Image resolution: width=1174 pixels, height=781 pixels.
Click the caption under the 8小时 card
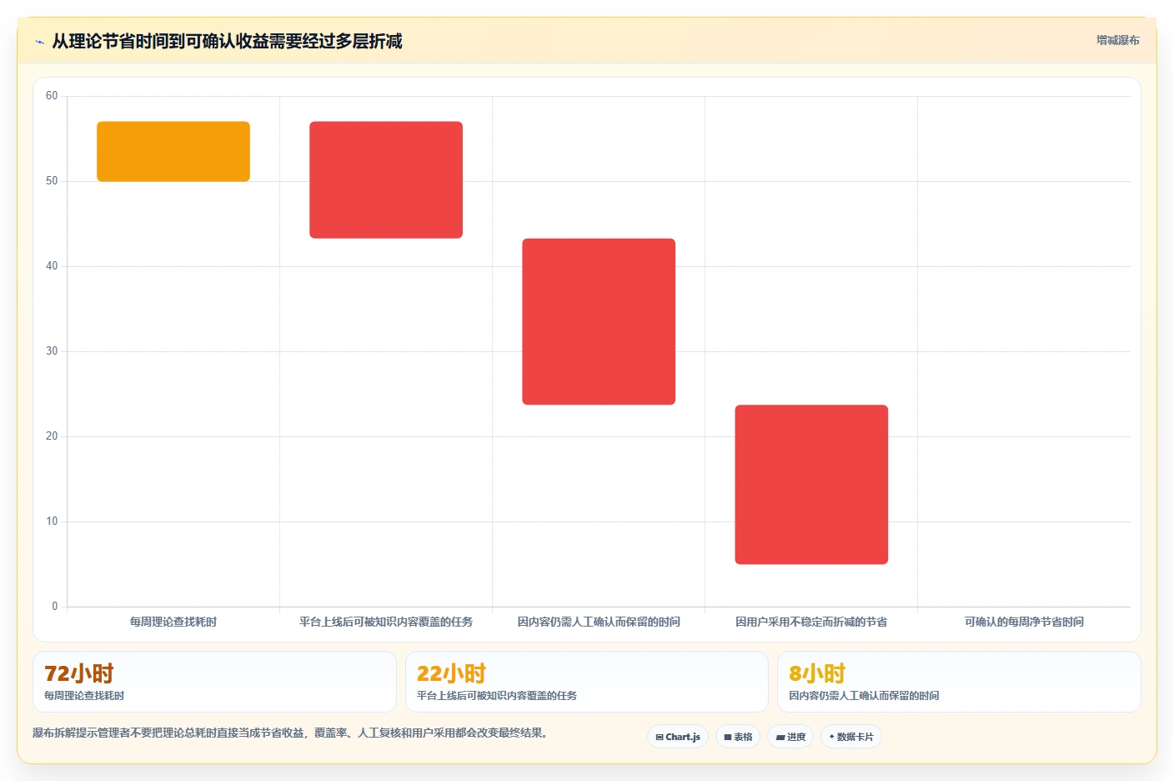click(864, 696)
